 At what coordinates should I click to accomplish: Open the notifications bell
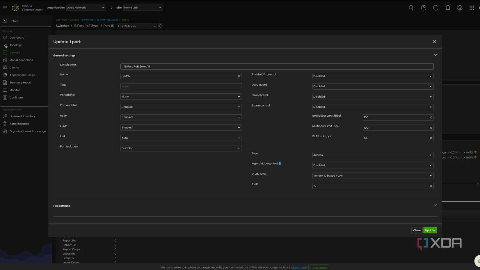coord(448,8)
